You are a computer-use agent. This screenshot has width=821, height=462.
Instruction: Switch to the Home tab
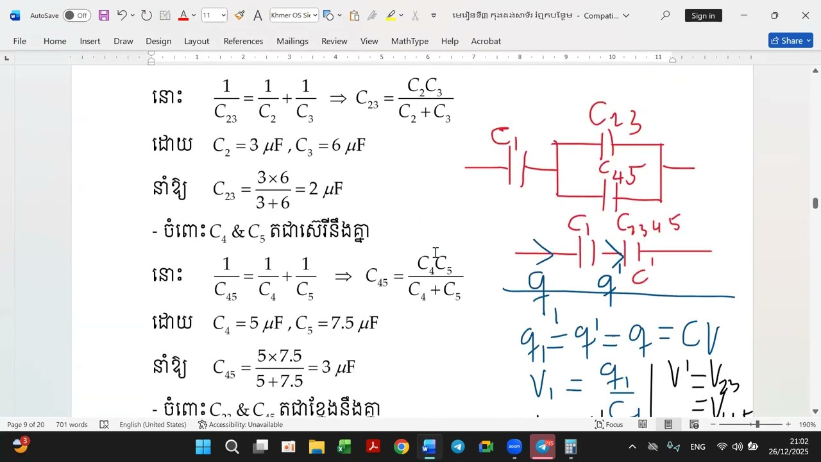tap(55, 40)
